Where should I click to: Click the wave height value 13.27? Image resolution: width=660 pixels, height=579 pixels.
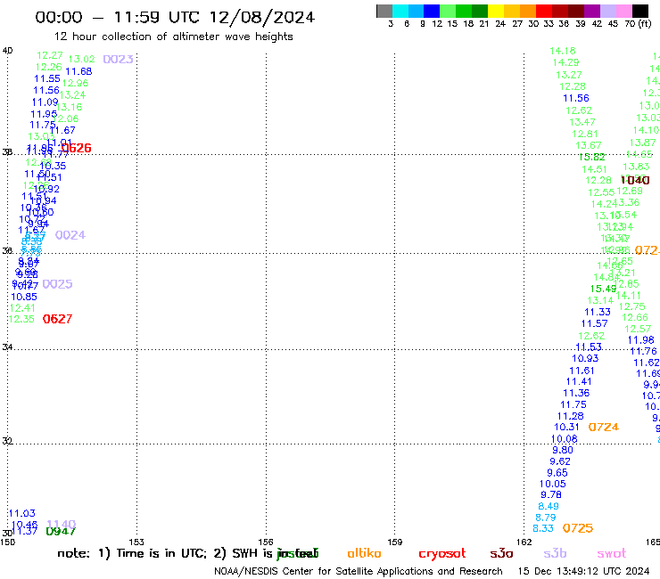[569, 75]
